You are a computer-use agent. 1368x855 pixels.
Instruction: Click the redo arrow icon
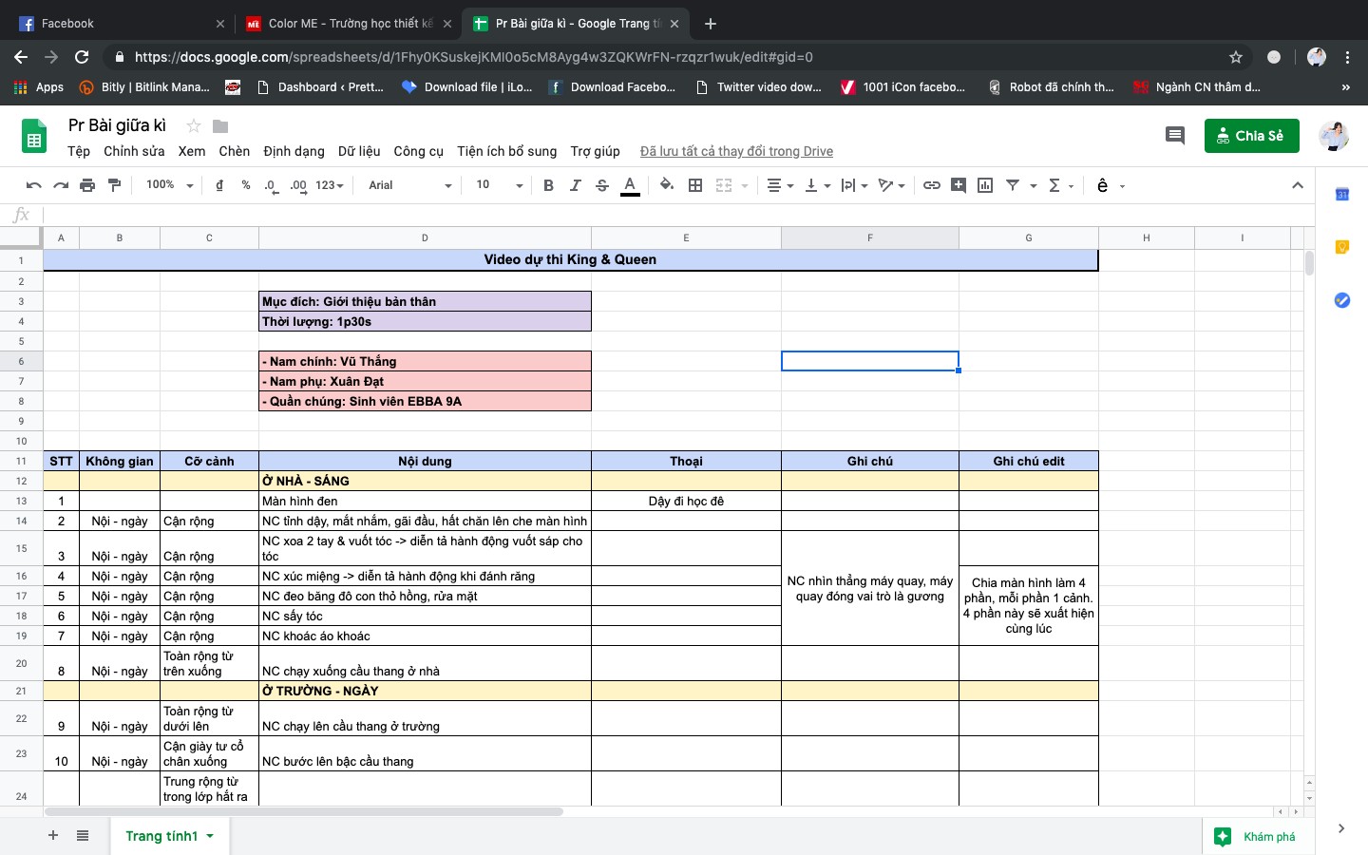click(61, 185)
